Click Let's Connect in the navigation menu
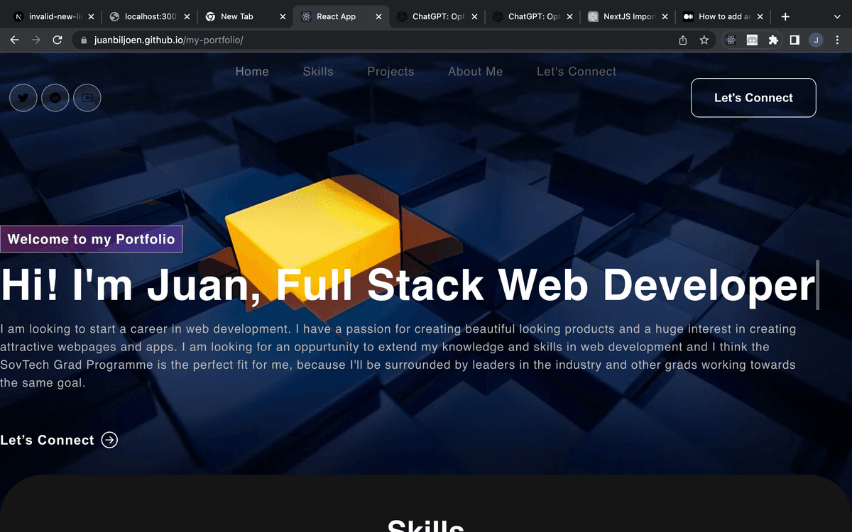 (x=577, y=72)
